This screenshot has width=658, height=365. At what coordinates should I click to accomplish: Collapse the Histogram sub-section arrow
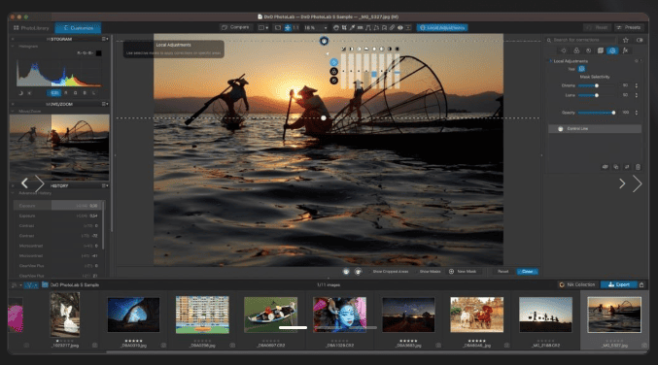(13, 46)
